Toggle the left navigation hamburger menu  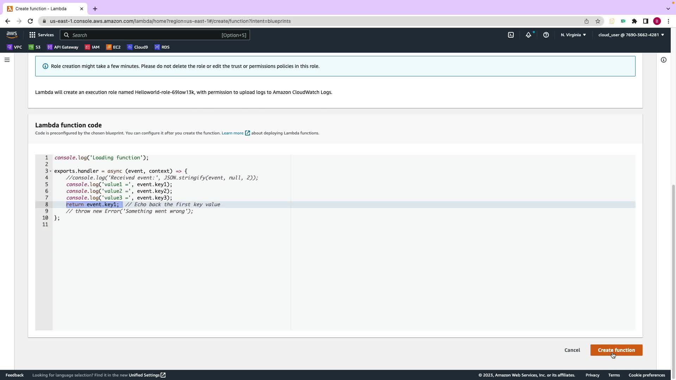(7, 60)
